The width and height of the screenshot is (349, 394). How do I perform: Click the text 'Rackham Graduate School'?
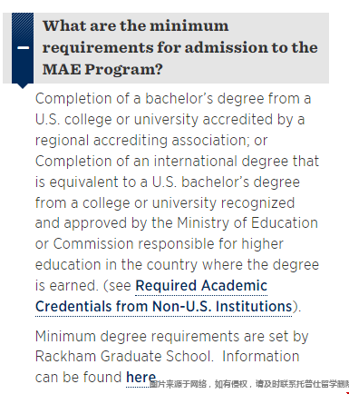pyautogui.click(x=123, y=357)
